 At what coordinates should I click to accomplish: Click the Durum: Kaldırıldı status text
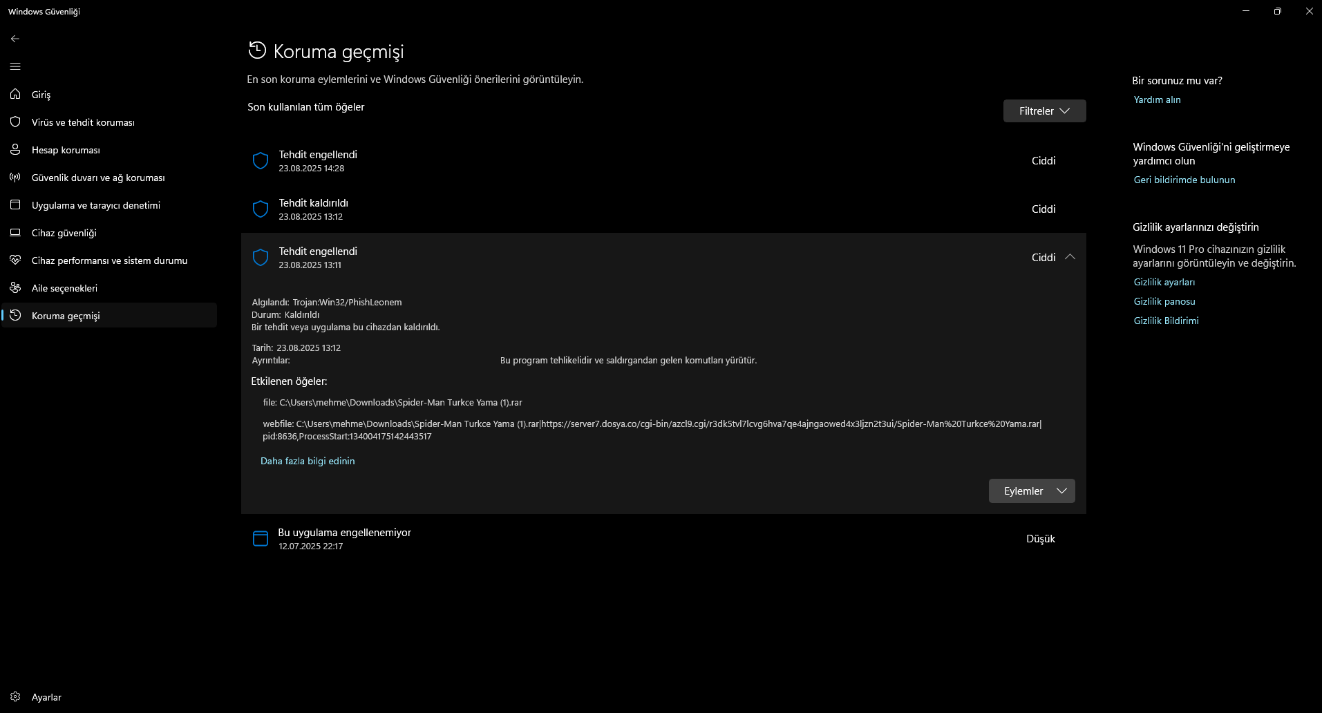click(x=285, y=314)
